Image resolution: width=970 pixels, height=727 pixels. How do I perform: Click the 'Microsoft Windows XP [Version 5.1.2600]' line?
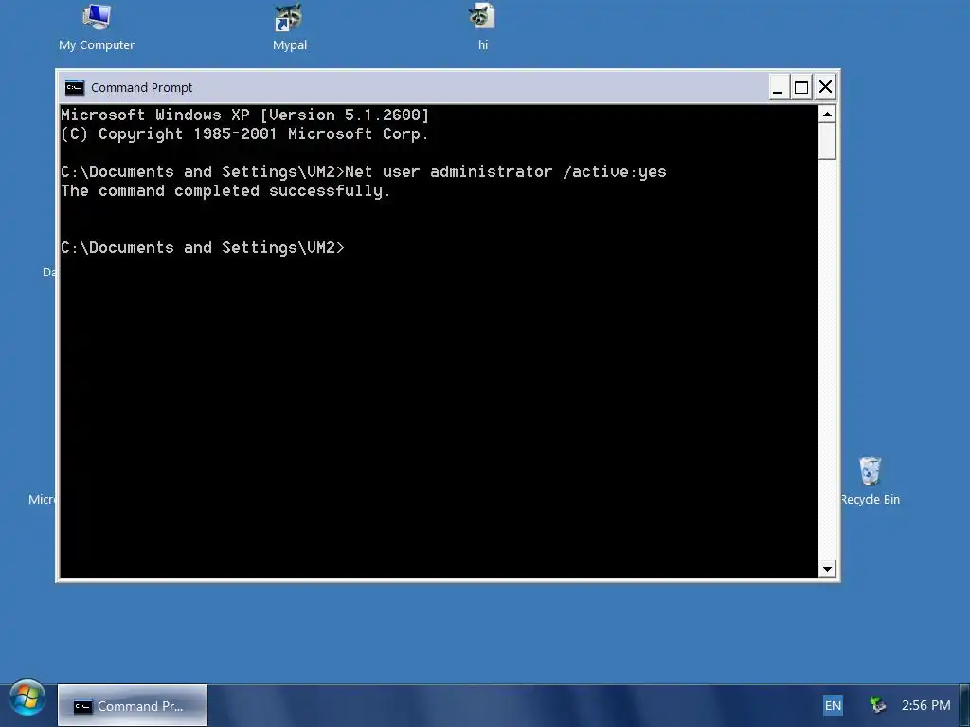[x=245, y=115]
